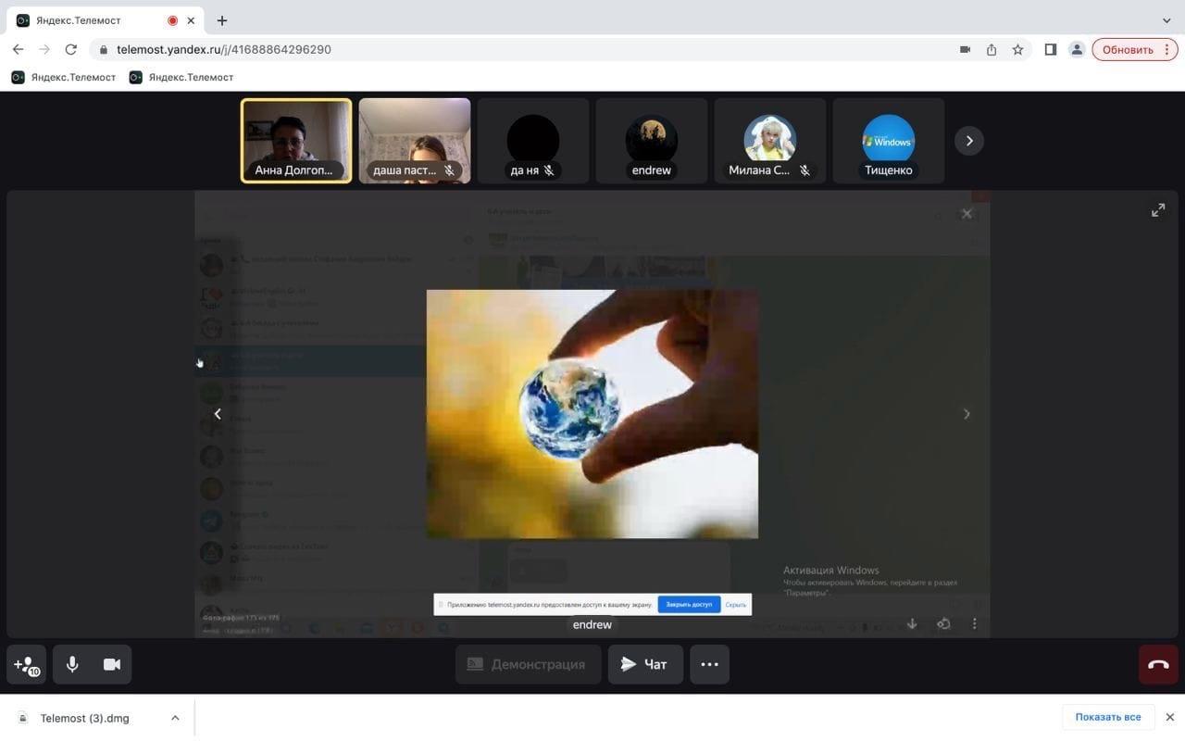Click the add participants icon
Viewport: 1185px width, 741px height.
click(26, 664)
